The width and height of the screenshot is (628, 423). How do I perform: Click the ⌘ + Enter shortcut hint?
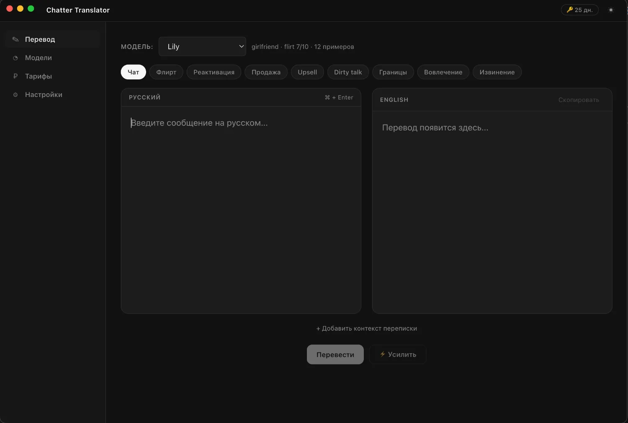pos(339,97)
